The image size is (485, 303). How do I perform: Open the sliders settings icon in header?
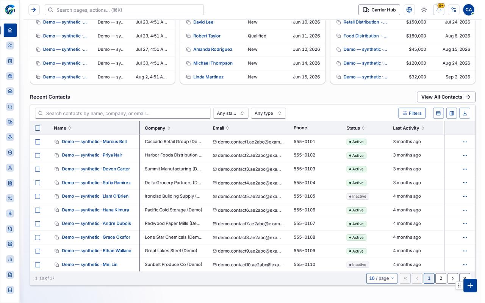coord(454,10)
